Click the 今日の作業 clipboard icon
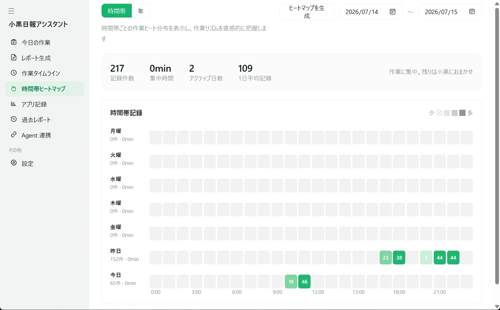The image size is (500, 310). tap(14, 42)
